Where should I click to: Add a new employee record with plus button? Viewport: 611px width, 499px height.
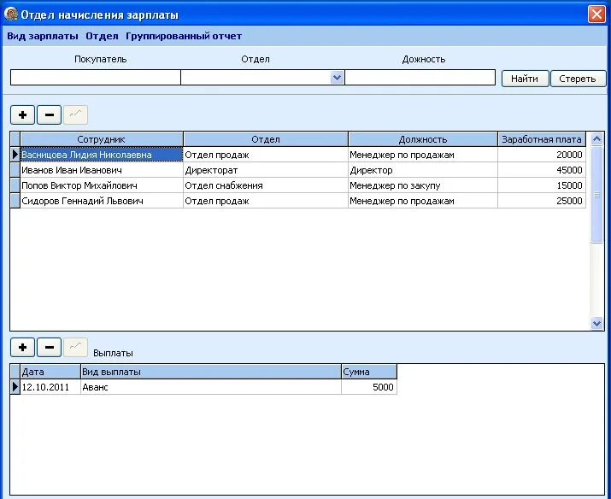tap(22, 114)
